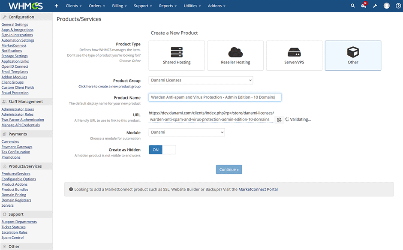The height and width of the screenshot is (250, 403).
Task: Open Client Groups link
Action: (12, 82)
